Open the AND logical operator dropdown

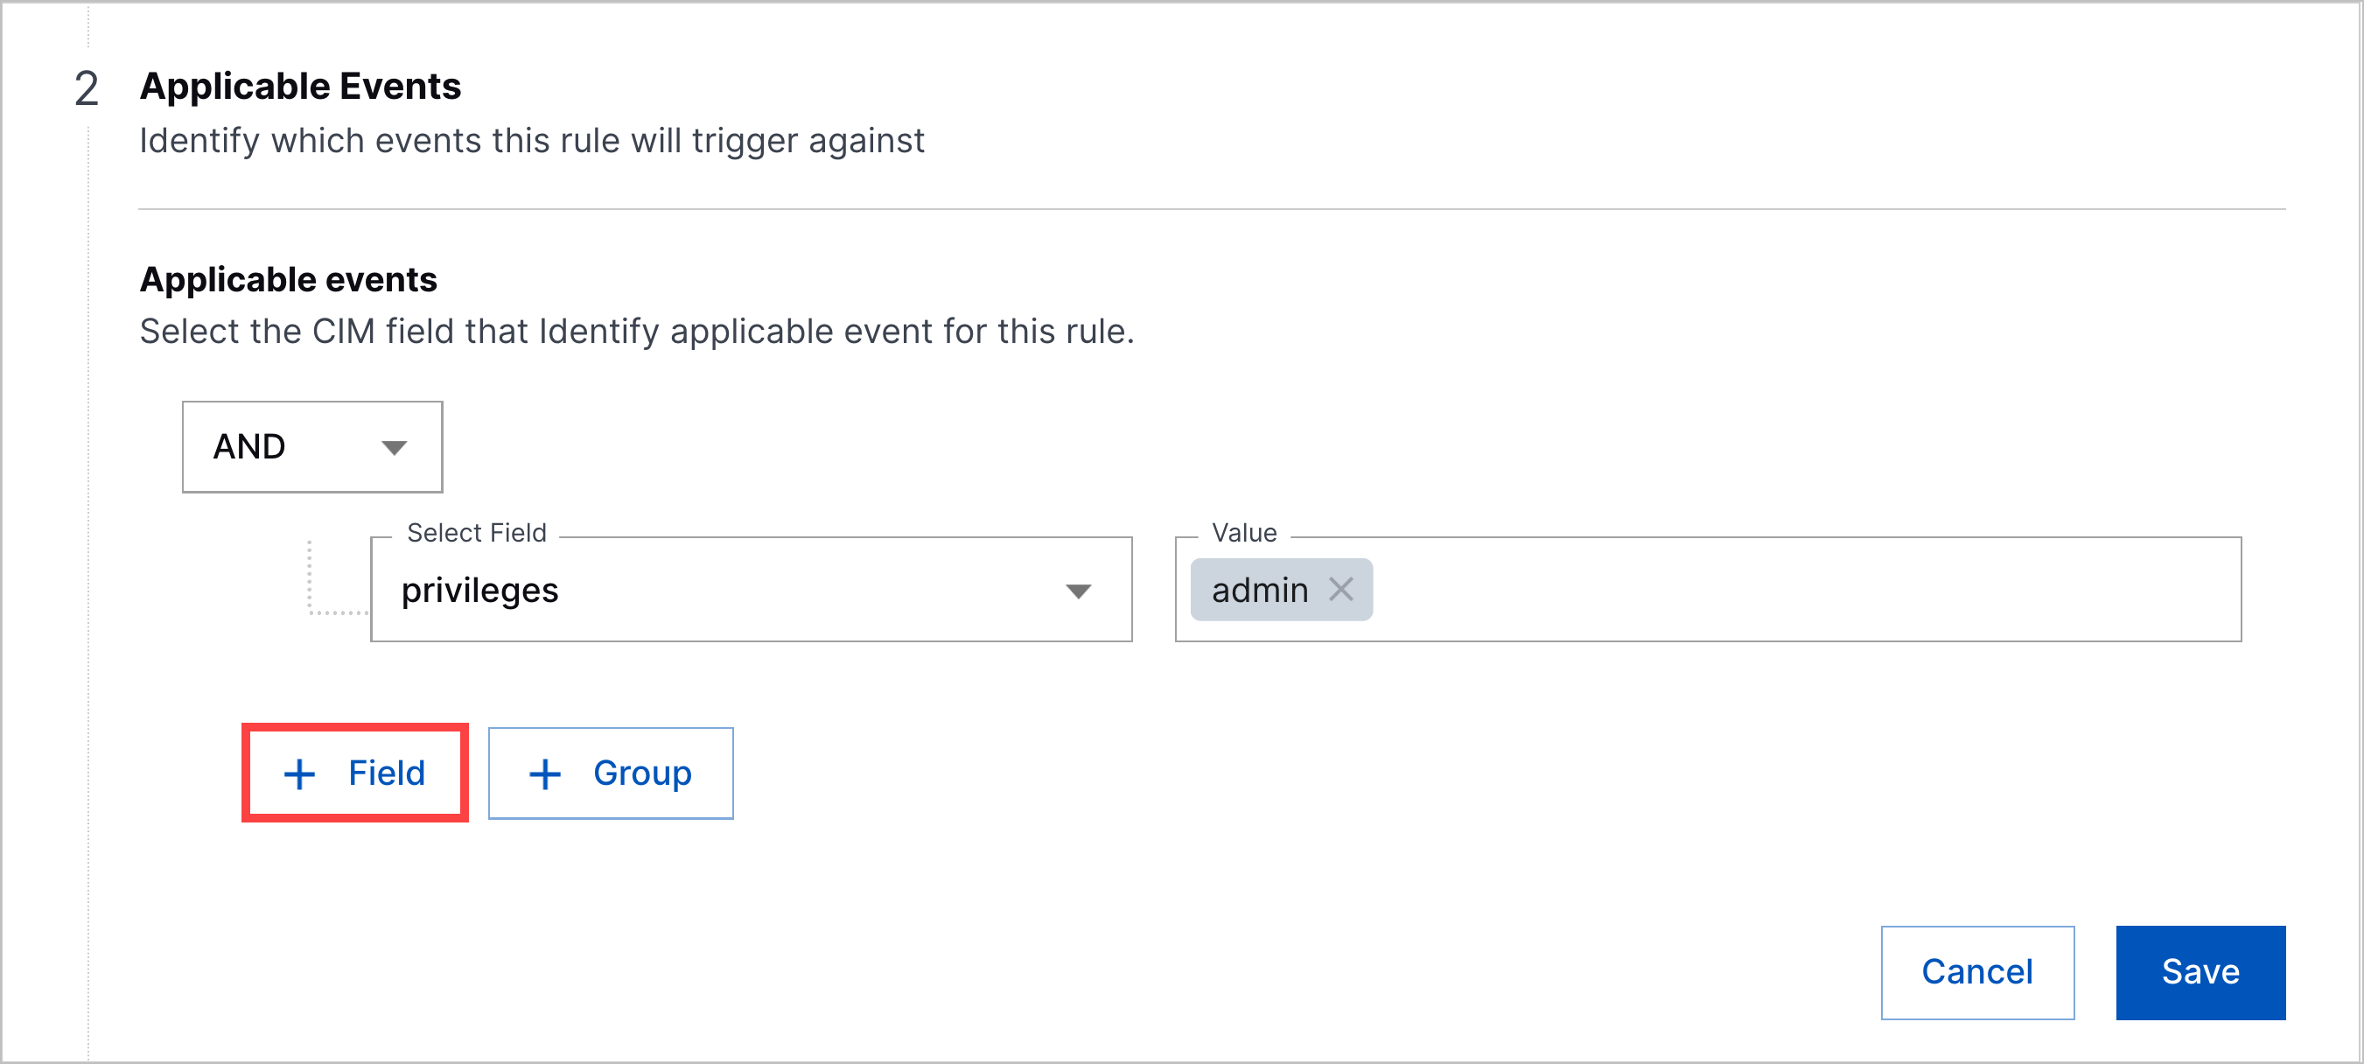(312, 447)
